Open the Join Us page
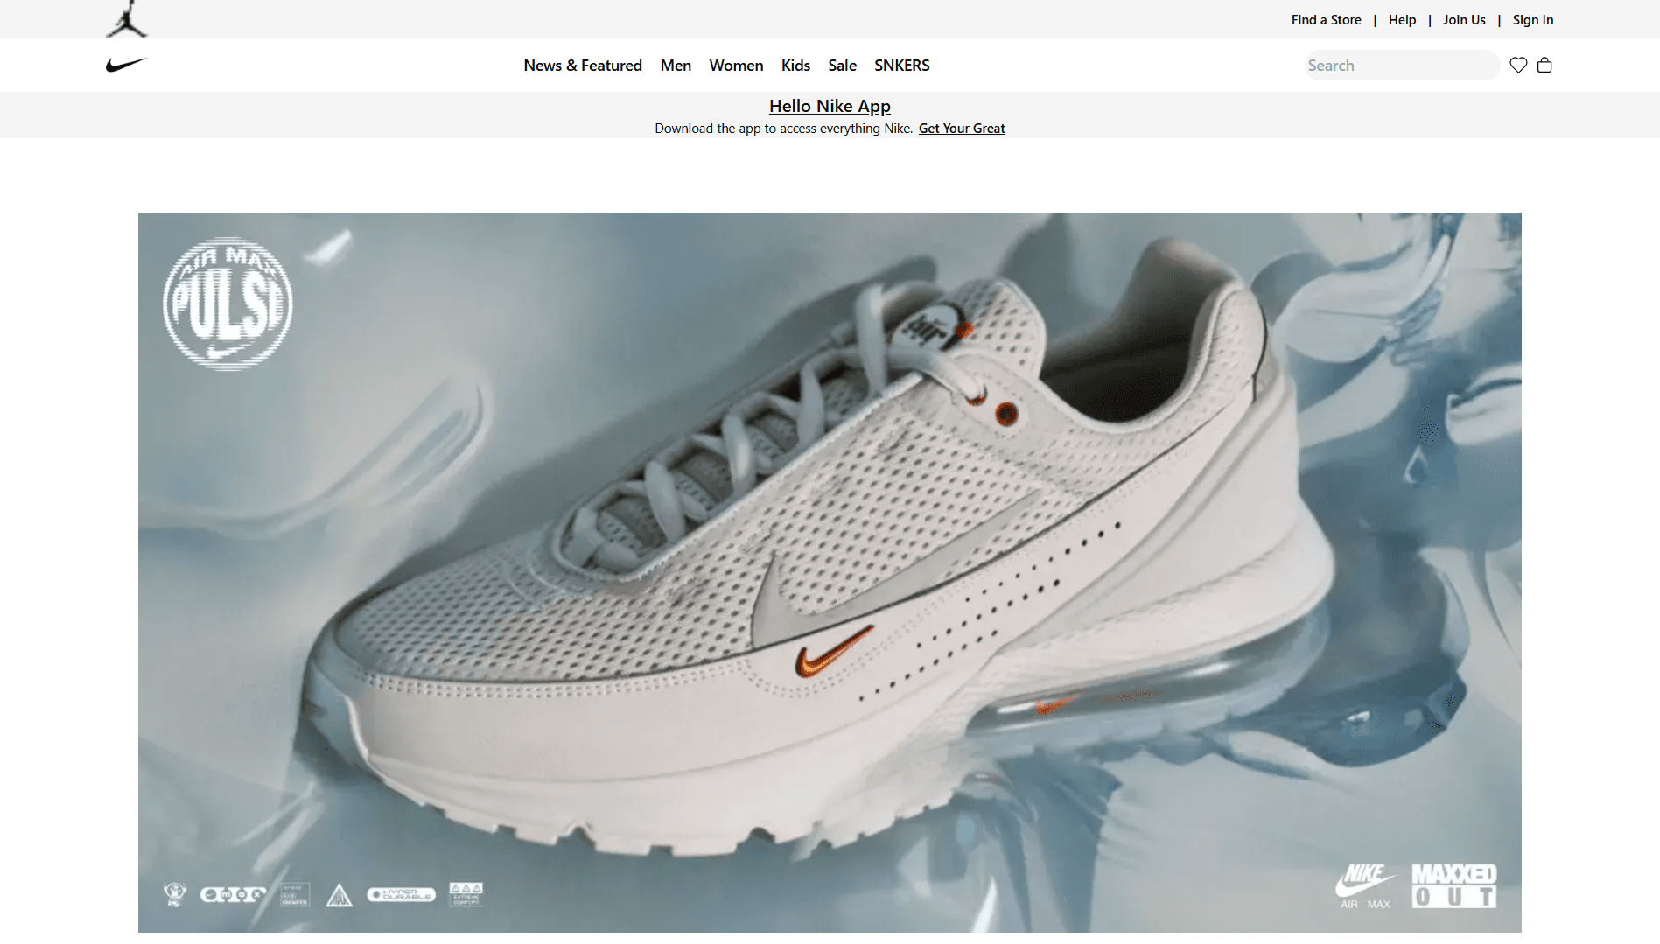Screen dimensions: 1660x944 pyautogui.click(x=1464, y=19)
